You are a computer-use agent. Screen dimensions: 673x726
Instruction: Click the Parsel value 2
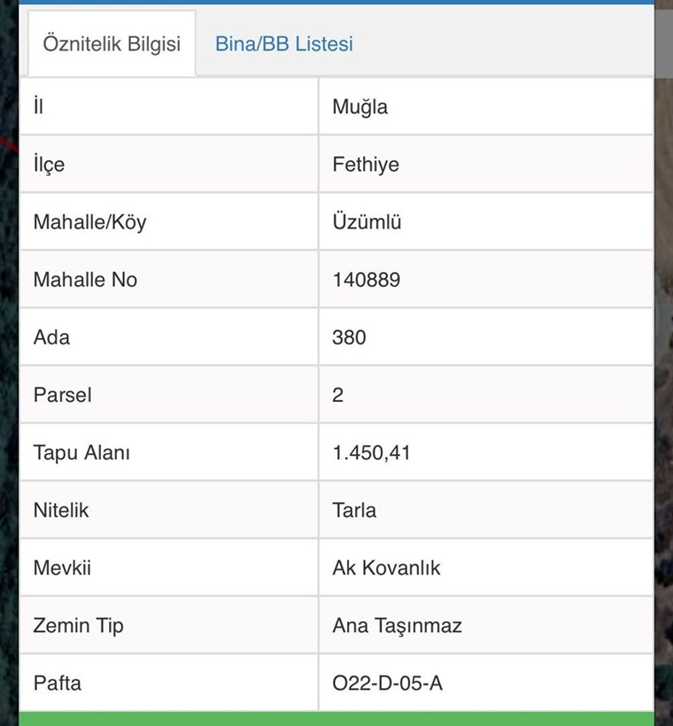337,395
